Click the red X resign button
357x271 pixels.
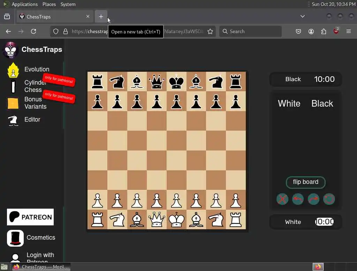tap(282, 199)
